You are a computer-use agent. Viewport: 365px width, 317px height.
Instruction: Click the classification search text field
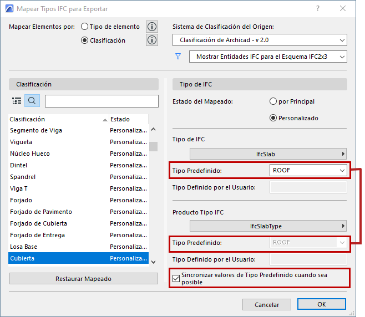[x=102, y=101]
